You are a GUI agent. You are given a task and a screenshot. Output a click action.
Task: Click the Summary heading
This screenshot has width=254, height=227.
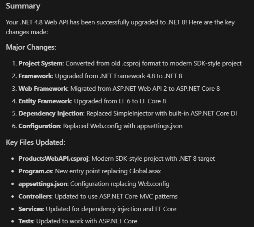tap(23, 6)
